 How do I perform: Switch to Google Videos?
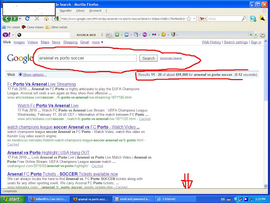point(32,42)
